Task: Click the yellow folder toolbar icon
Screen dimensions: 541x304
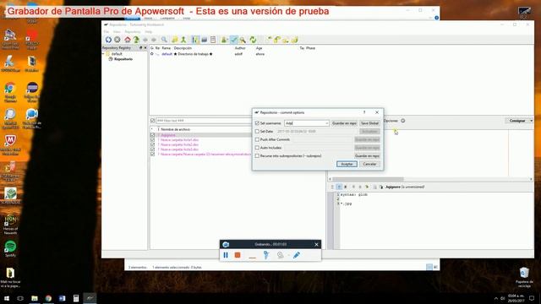Action: [175, 40]
